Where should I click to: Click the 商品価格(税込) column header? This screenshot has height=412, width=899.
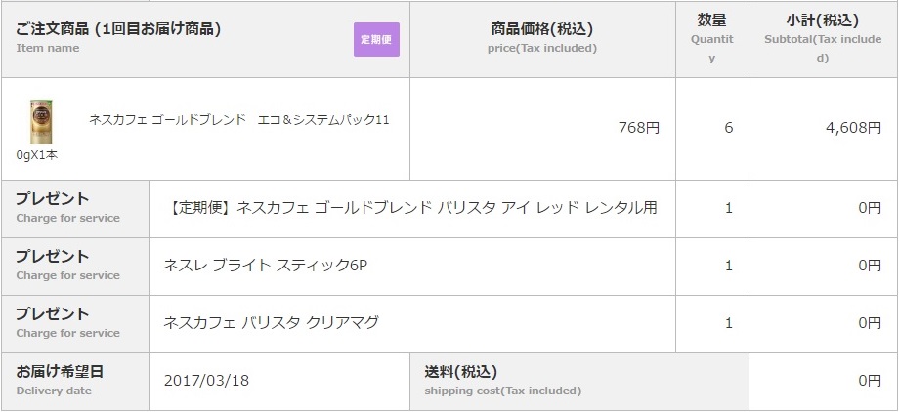click(541, 29)
